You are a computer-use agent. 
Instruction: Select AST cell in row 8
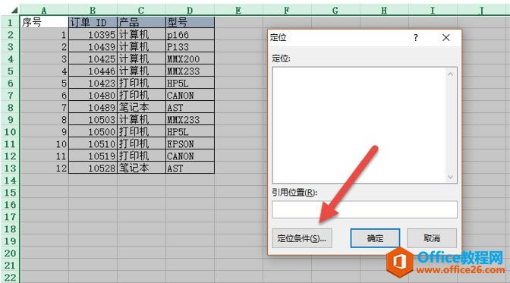(x=190, y=107)
